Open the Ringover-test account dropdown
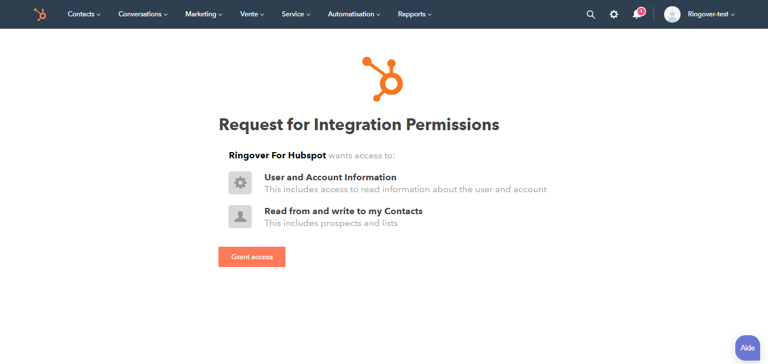 (x=711, y=14)
